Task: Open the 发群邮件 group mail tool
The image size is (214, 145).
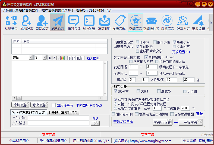Action: (x=104, y=23)
